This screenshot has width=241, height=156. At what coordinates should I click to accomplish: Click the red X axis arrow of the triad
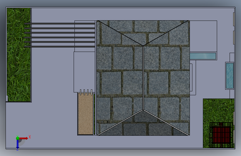[24, 138]
